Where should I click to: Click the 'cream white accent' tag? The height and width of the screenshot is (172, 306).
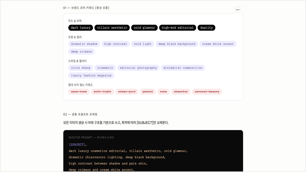coord(218,44)
